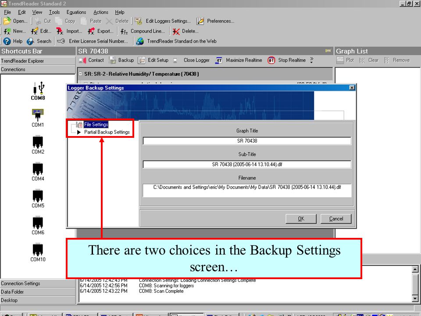Click the Cut toolbar icon

pos(43,21)
